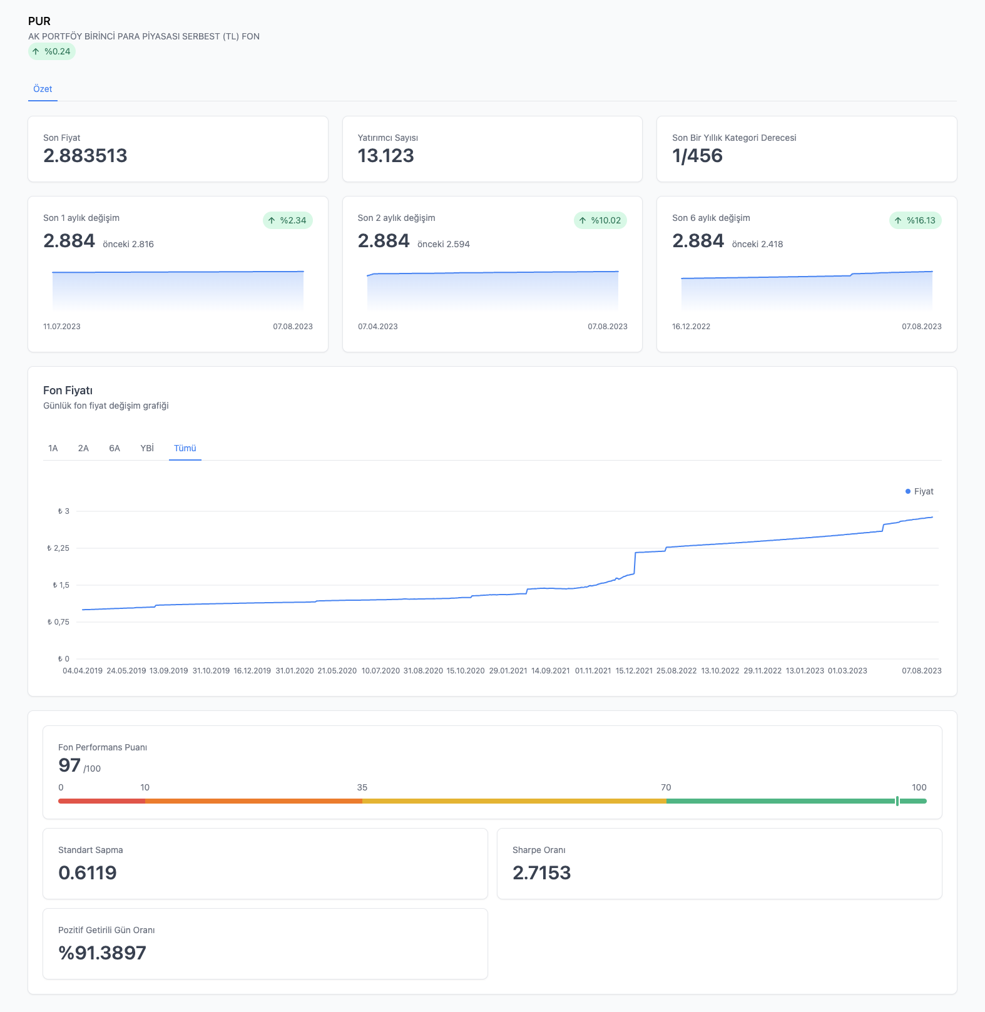Click the önceki 2.816 text
This screenshot has width=985, height=1012.
[128, 244]
